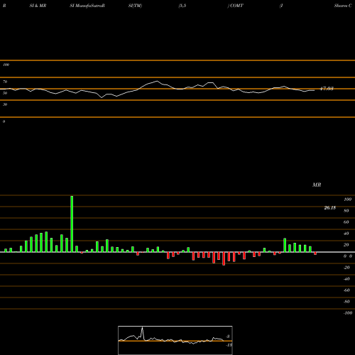
Task: Click the RSI 0 axis label
Action: (4, 121)
